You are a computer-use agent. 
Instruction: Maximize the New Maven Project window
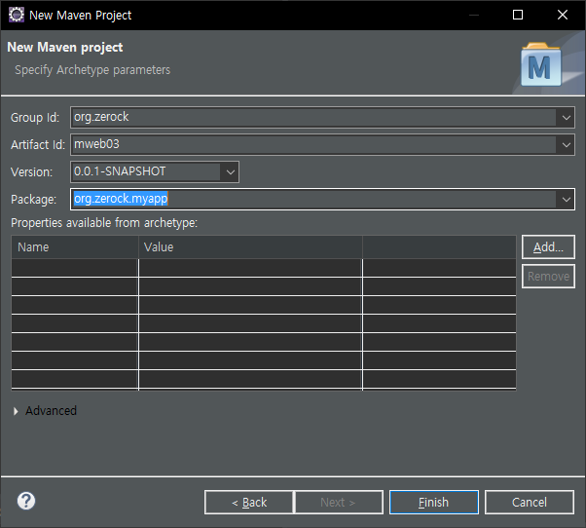pos(518,15)
